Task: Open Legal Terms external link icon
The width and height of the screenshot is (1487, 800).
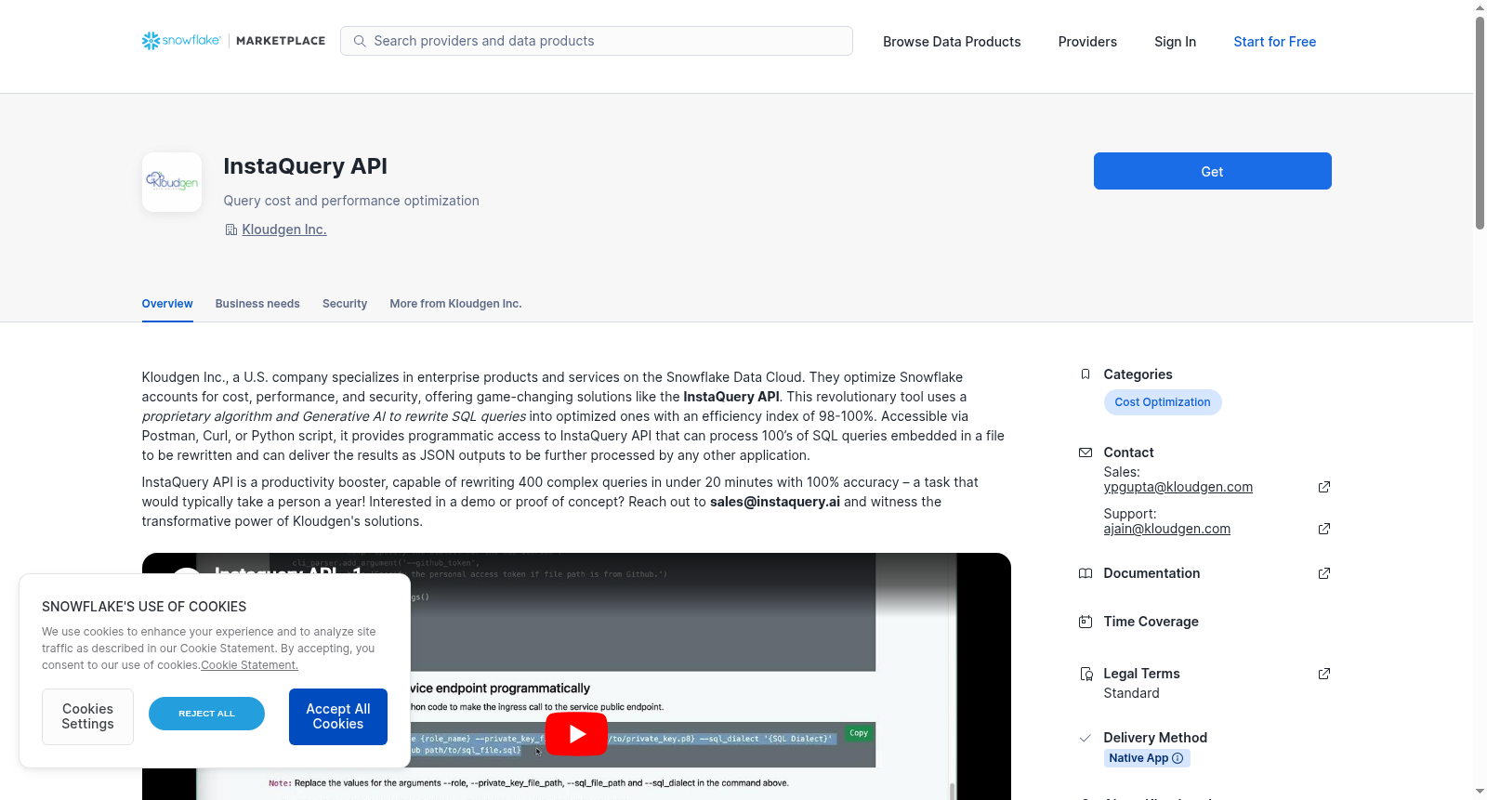Action: pos(1324,674)
